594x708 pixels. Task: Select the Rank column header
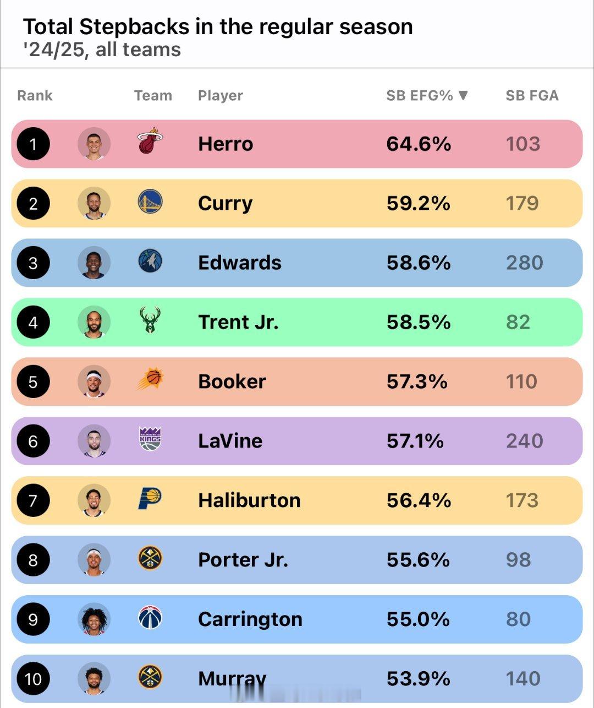tap(35, 96)
